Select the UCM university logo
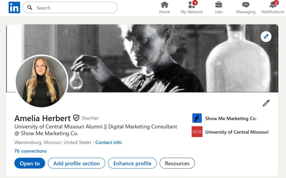The height and width of the screenshot is (178, 286). (197, 132)
